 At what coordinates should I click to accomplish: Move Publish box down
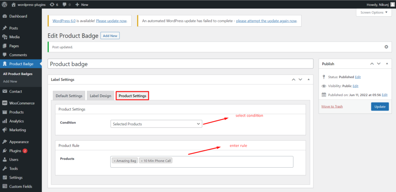point(379,64)
